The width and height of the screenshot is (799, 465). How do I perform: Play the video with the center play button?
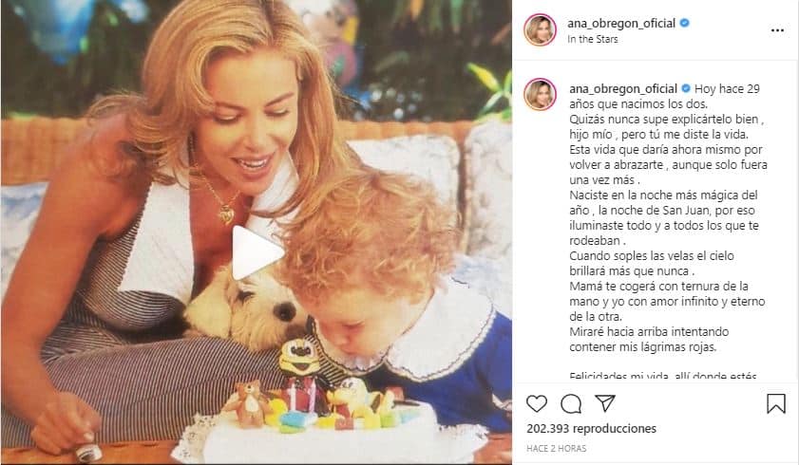[x=257, y=252]
